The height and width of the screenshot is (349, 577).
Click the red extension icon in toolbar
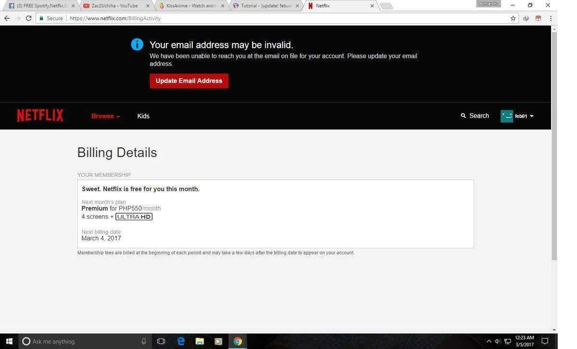point(538,18)
